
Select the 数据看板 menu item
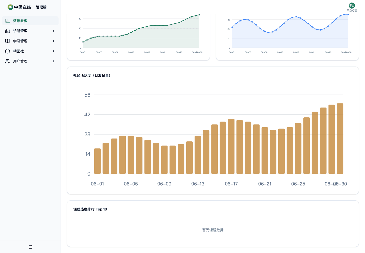click(30, 21)
